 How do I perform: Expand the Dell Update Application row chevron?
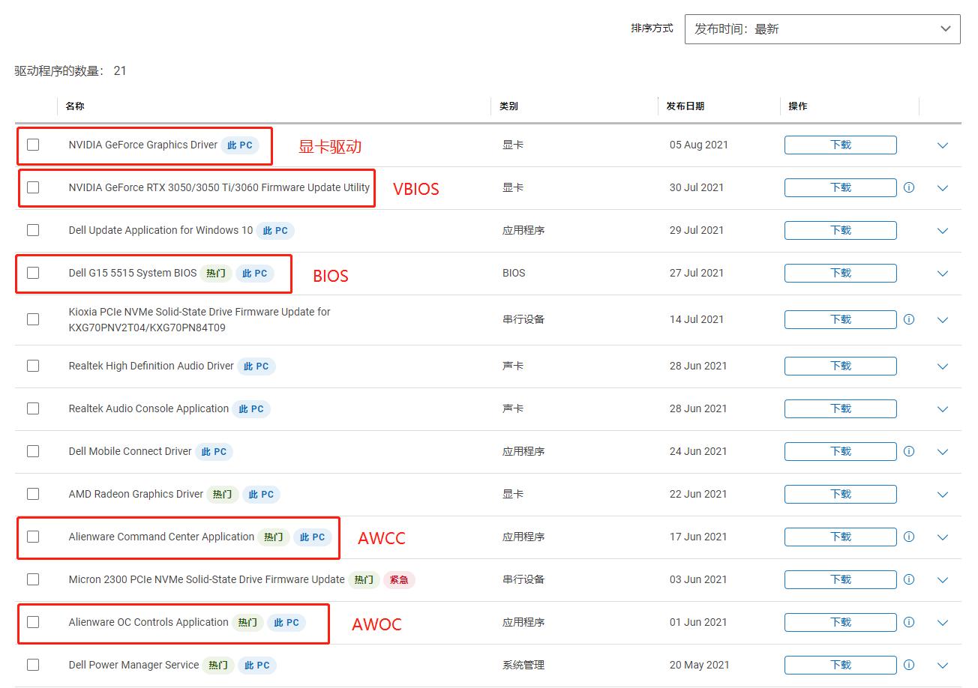coord(943,231)
